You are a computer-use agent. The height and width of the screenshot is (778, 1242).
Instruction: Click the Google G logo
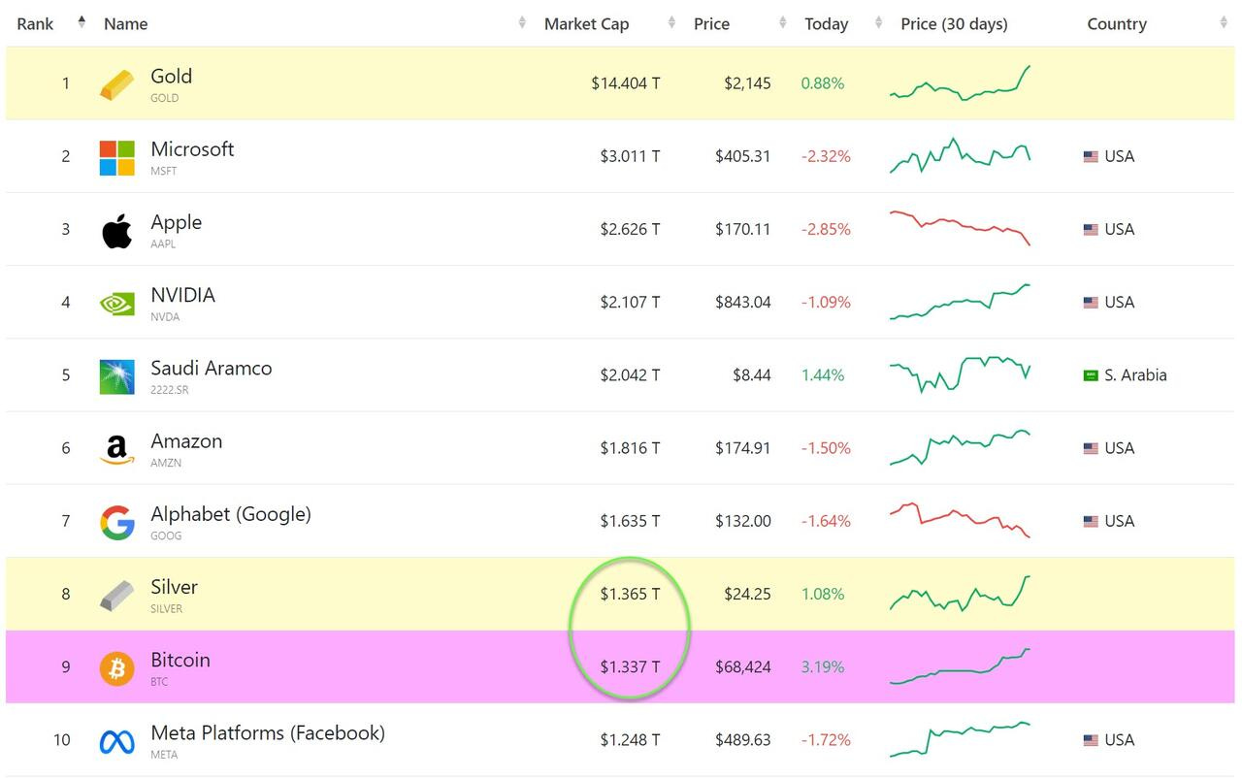117,523
